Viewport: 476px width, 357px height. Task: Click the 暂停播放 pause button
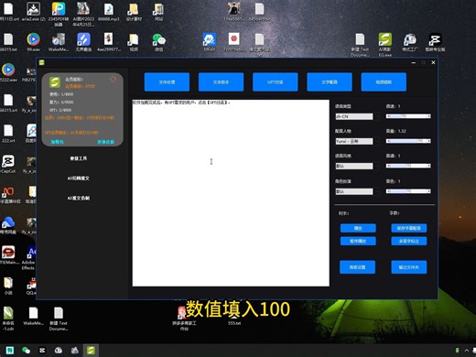[x=358, y=241]
